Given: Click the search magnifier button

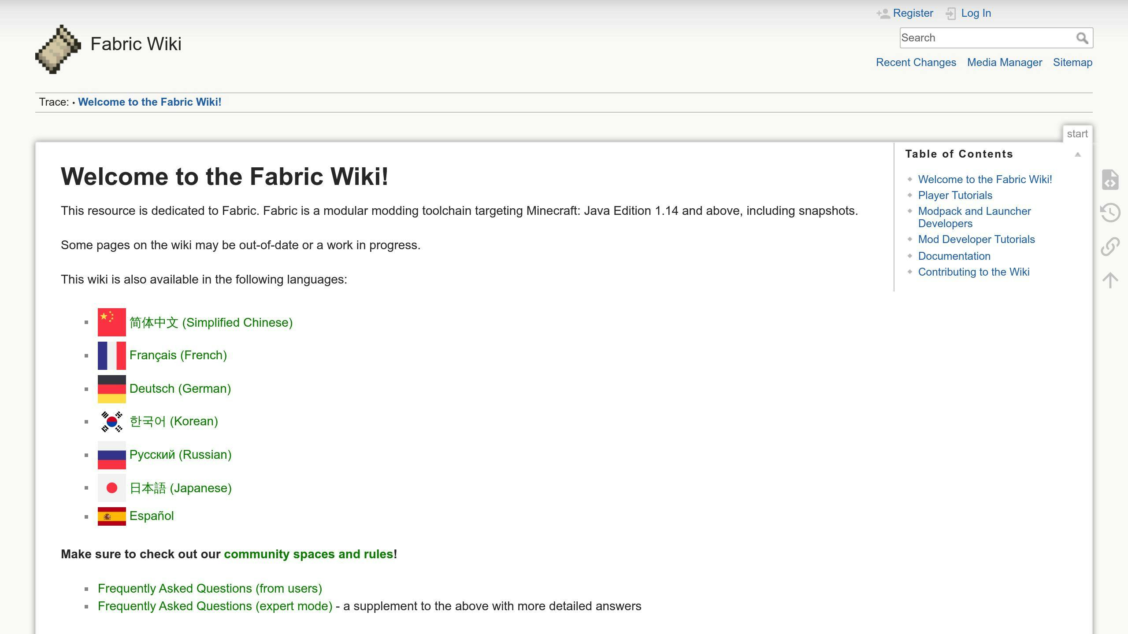Looking at the screenshot, I should click(x=1082, y=38).
